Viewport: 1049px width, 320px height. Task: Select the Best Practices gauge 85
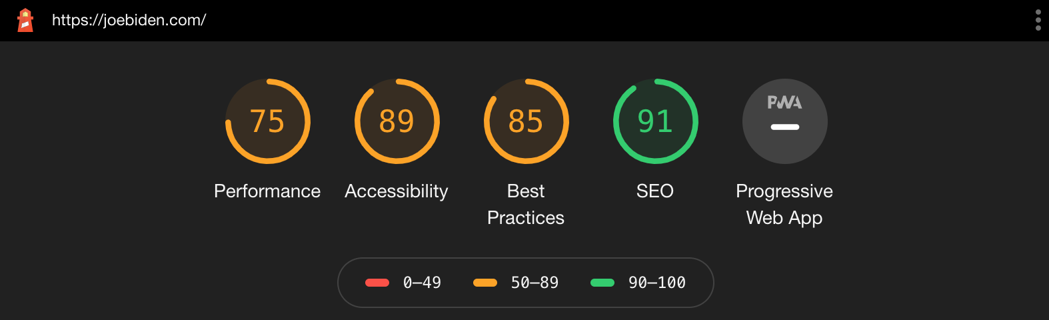526,121
